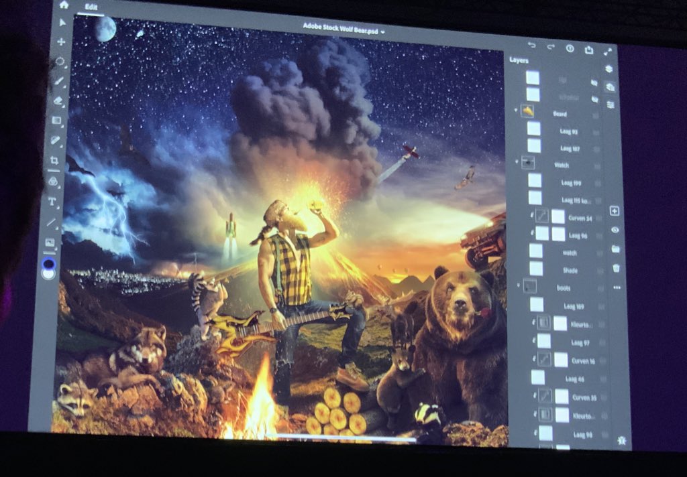
Task: Select the Laag 96 layer
Action: pos(566,234)
